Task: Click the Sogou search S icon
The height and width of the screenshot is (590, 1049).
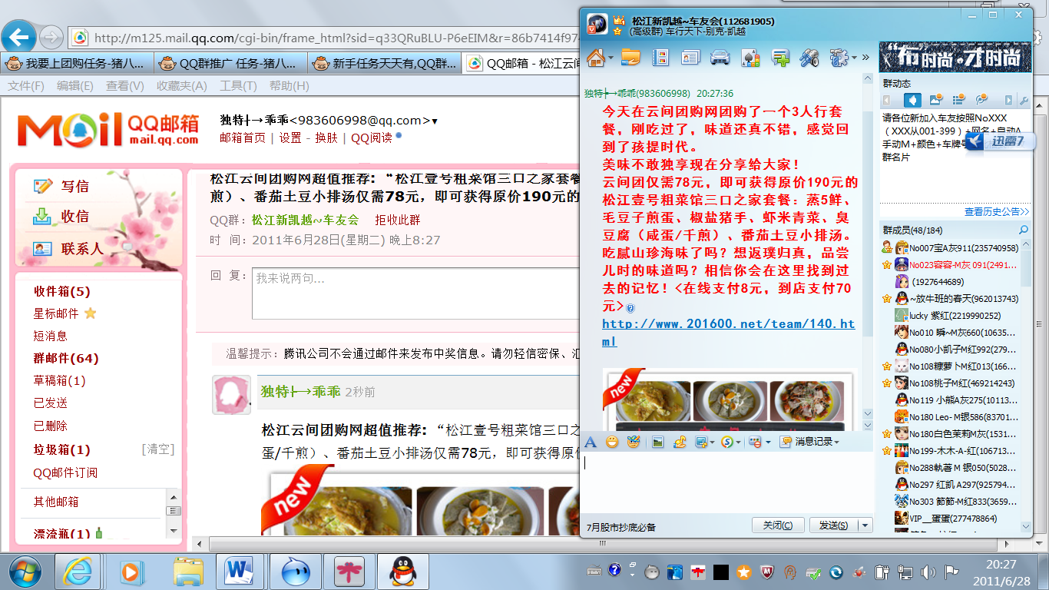Action: coord(727,442)
